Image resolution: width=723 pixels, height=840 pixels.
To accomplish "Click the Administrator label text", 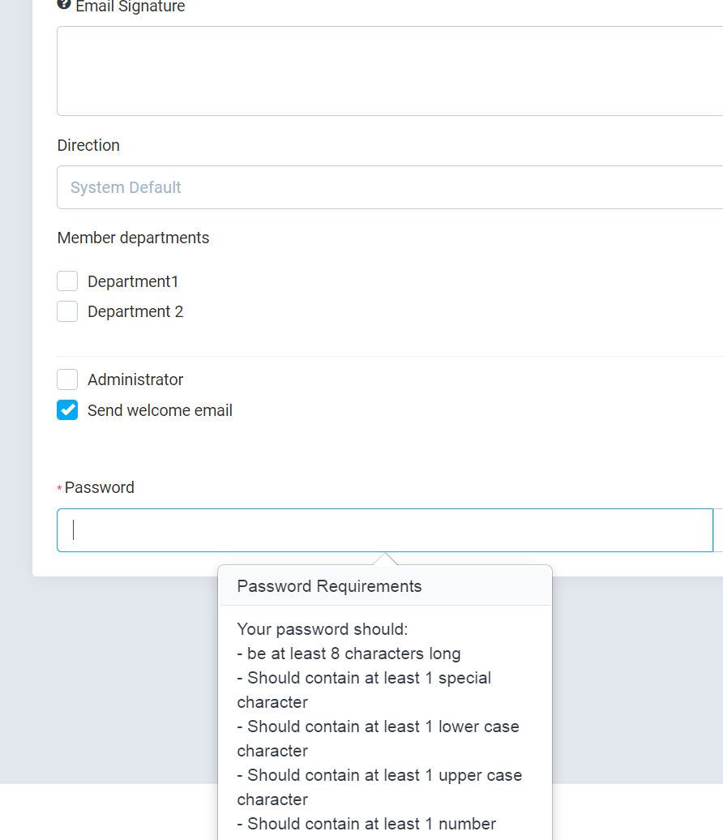I will click(x=135, y=379).
